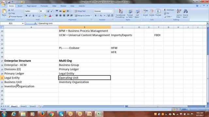The width and height of the screenshot is (209, 117).
Task: Apply Percent Style format
Action: 101,16
